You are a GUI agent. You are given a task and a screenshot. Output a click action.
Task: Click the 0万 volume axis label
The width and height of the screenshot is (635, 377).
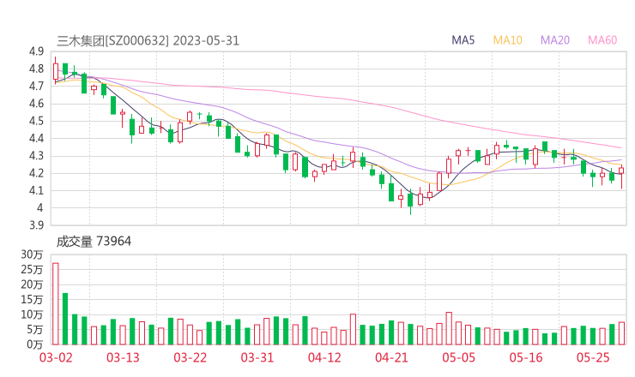click(34, 344)
